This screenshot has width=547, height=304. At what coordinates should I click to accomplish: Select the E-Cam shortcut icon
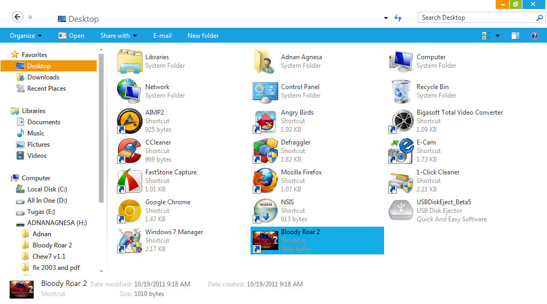pyautogui.click(x=401, y=151)
